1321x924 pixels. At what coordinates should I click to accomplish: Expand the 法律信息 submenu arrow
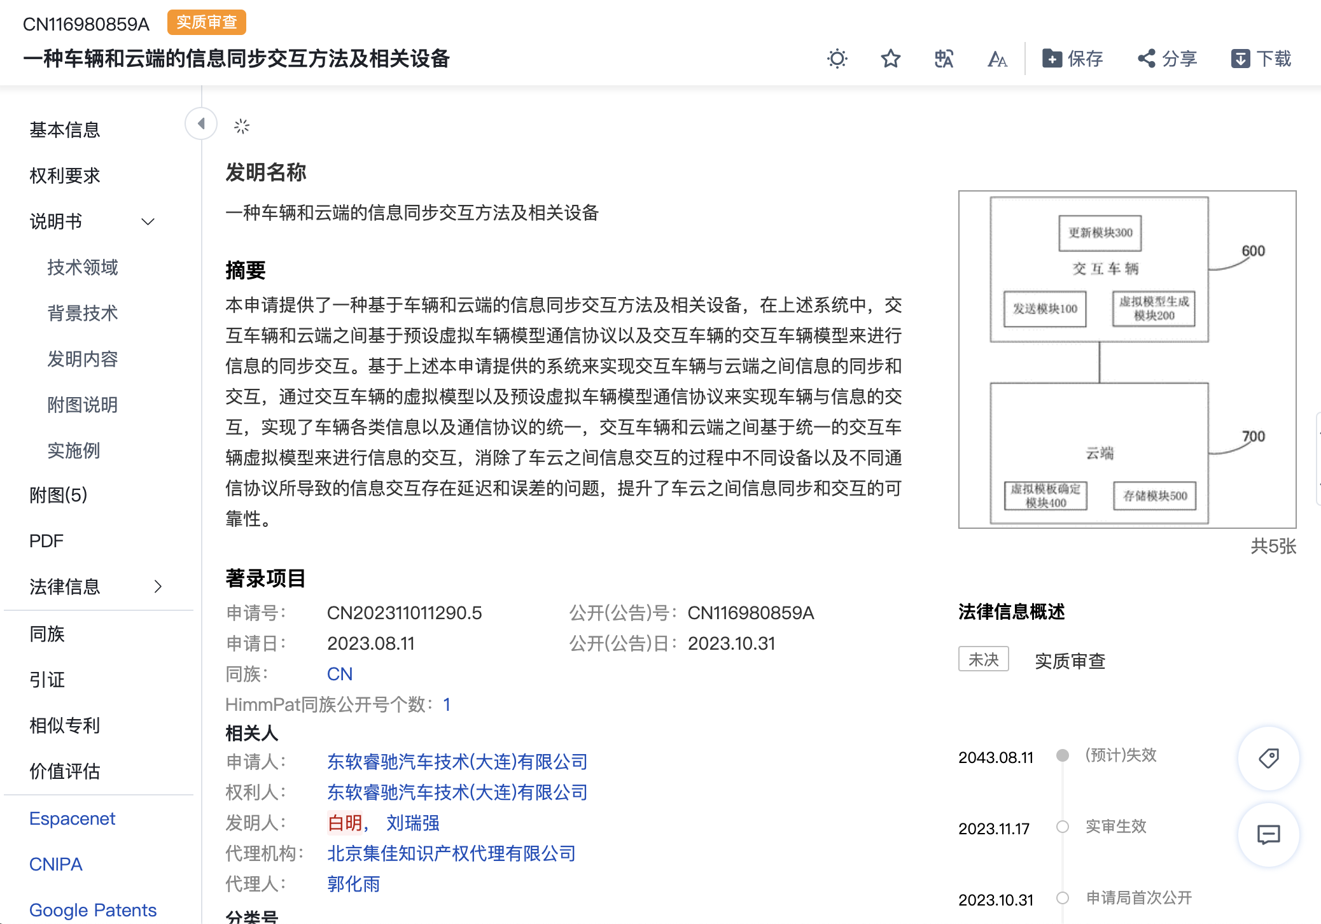point(158,586)
